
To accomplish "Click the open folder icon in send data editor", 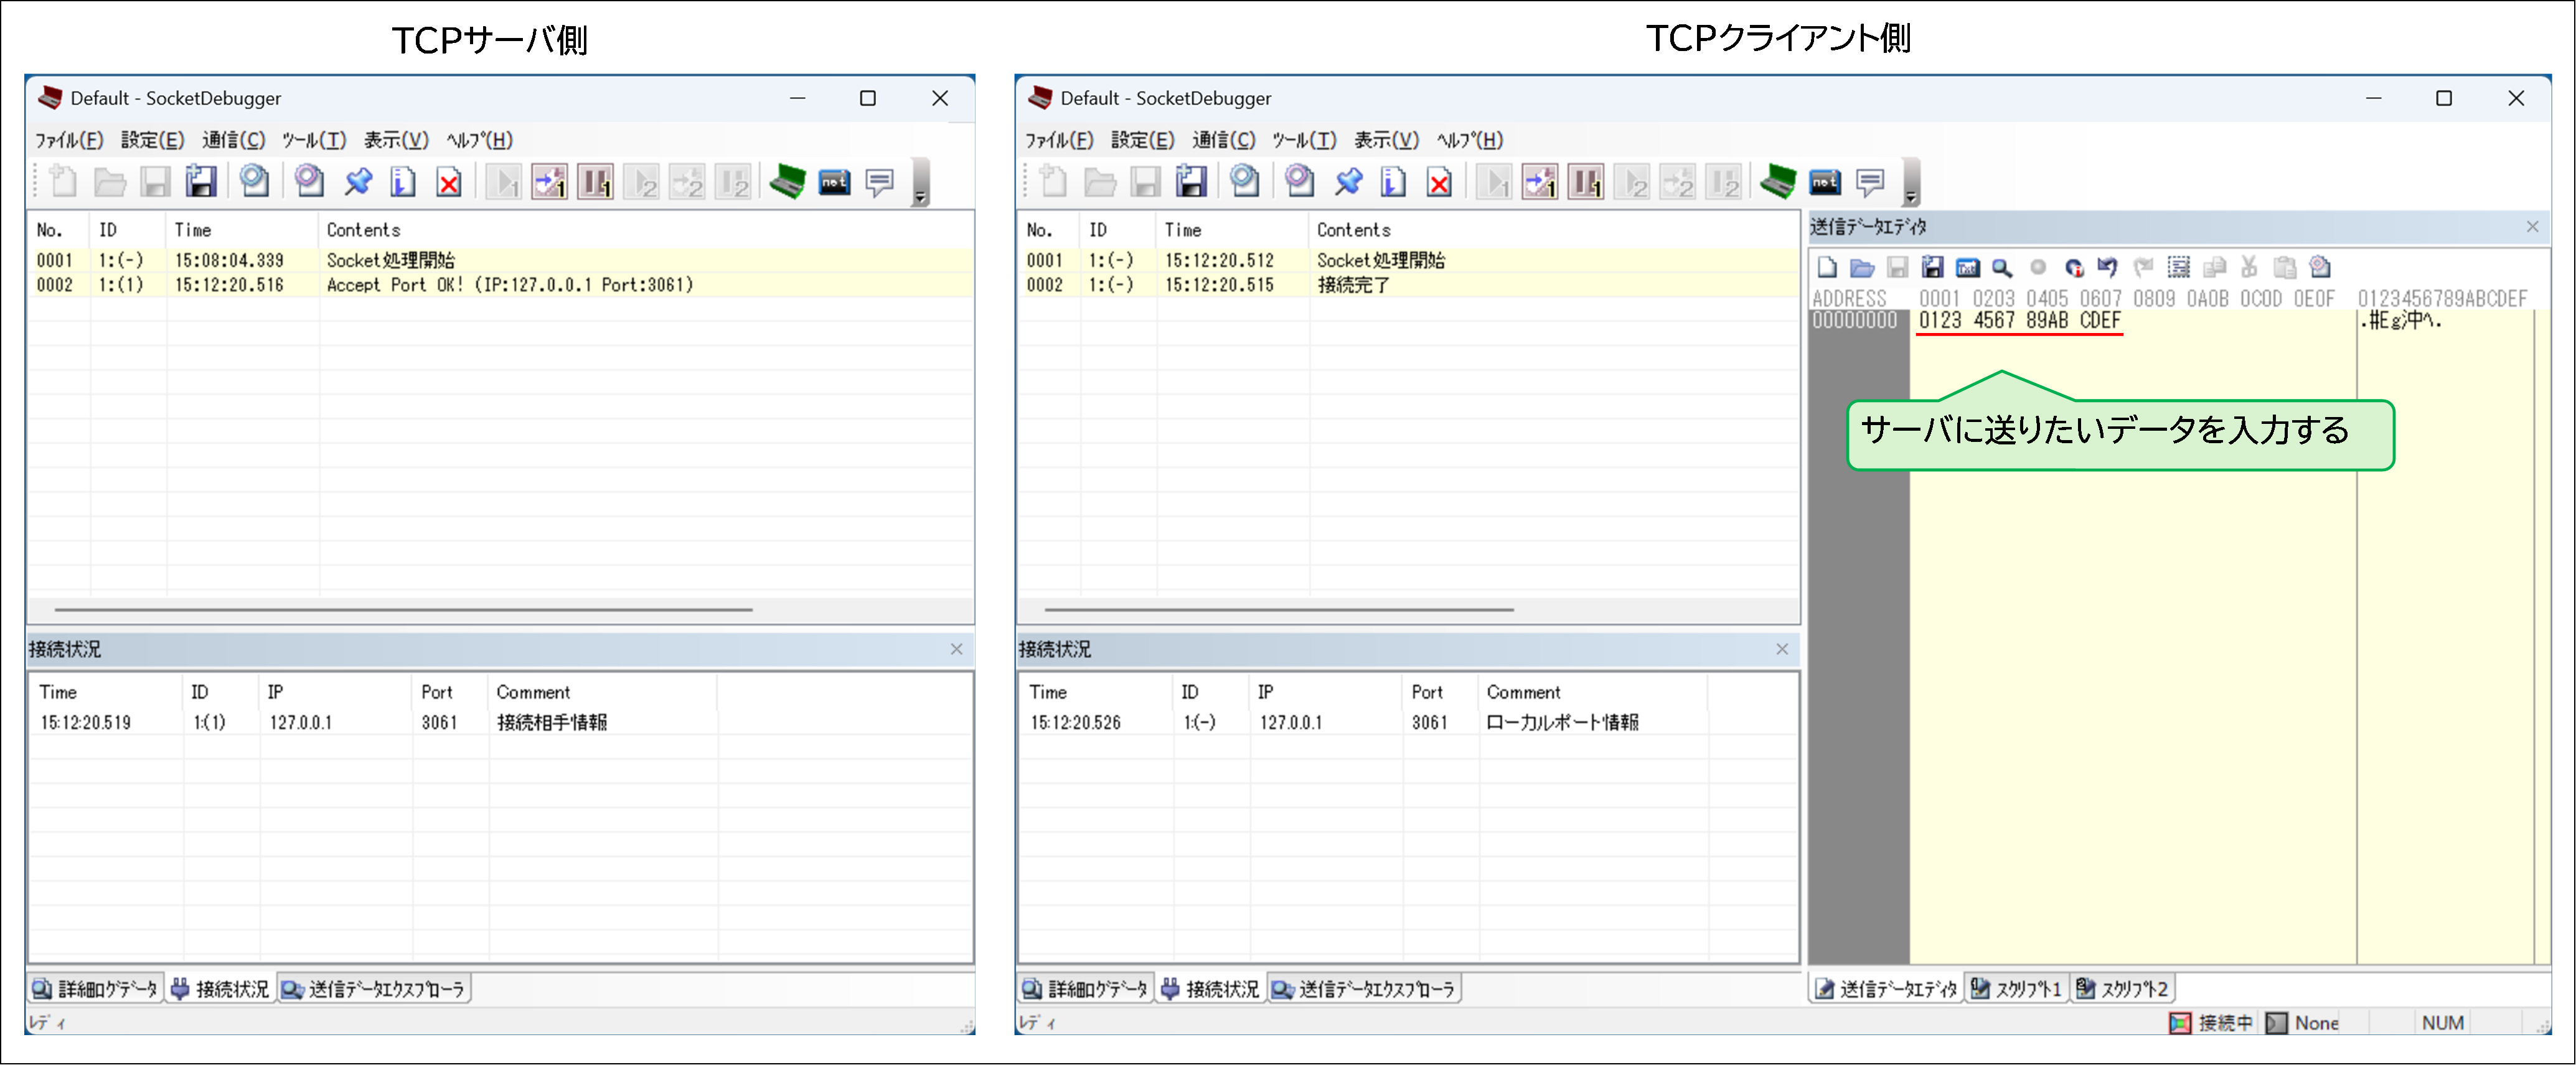I will point(1861,268).
